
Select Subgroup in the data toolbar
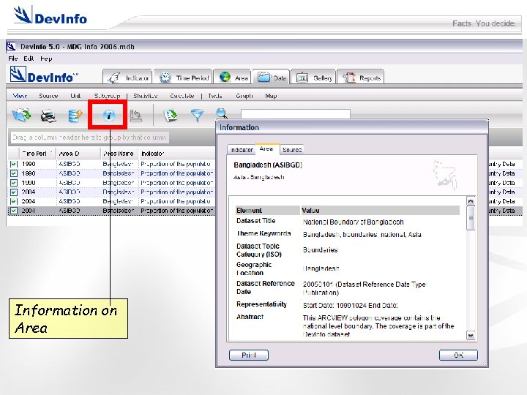click(x=107, y=96)
